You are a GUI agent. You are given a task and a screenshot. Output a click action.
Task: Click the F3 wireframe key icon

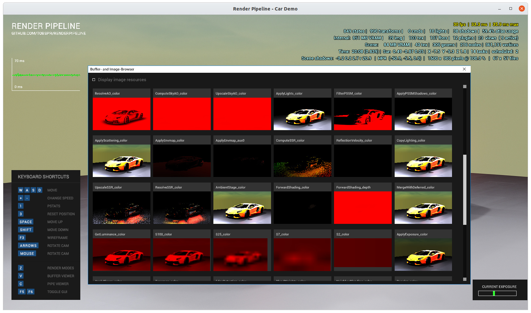click(x=22, y=238)
